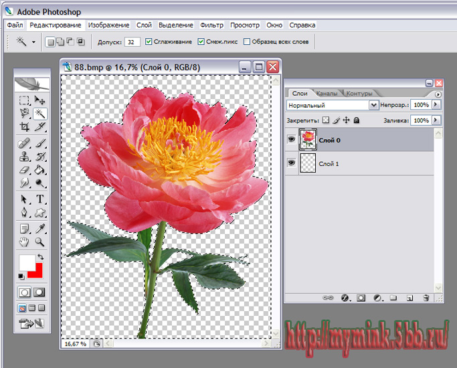The height and width of the screenshot is (368, 457).
Task: Open document status bar info popup
Action: 96,344
